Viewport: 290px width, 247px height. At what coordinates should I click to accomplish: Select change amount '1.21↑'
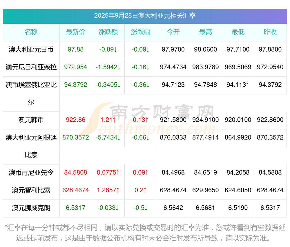108,120
